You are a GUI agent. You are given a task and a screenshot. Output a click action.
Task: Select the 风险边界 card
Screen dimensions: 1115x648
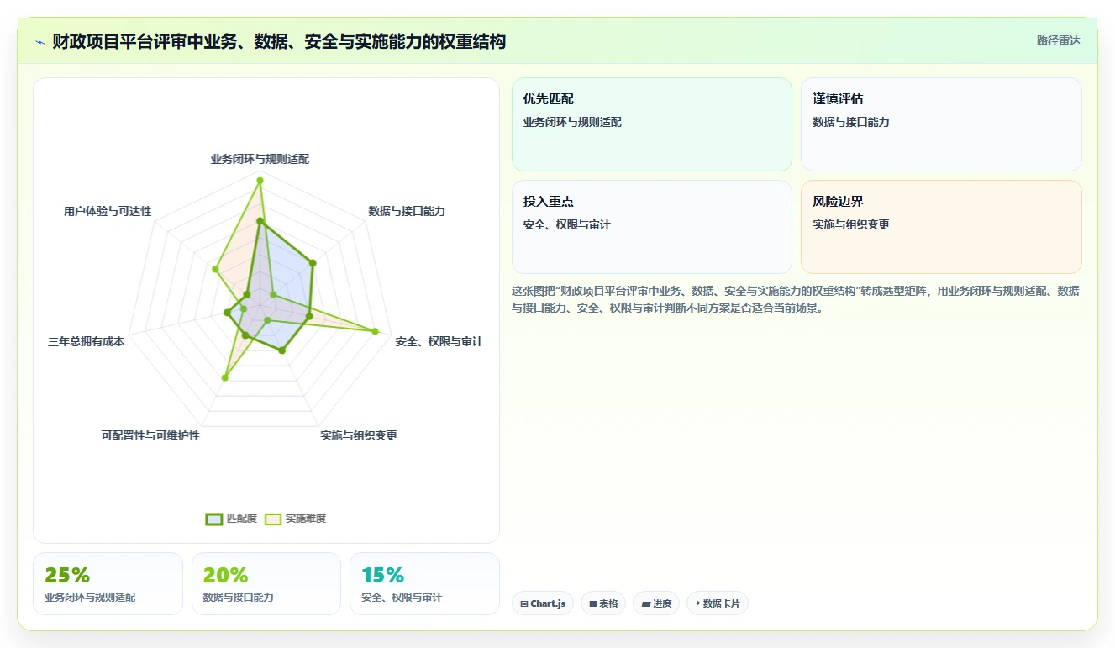click(941, 227)
